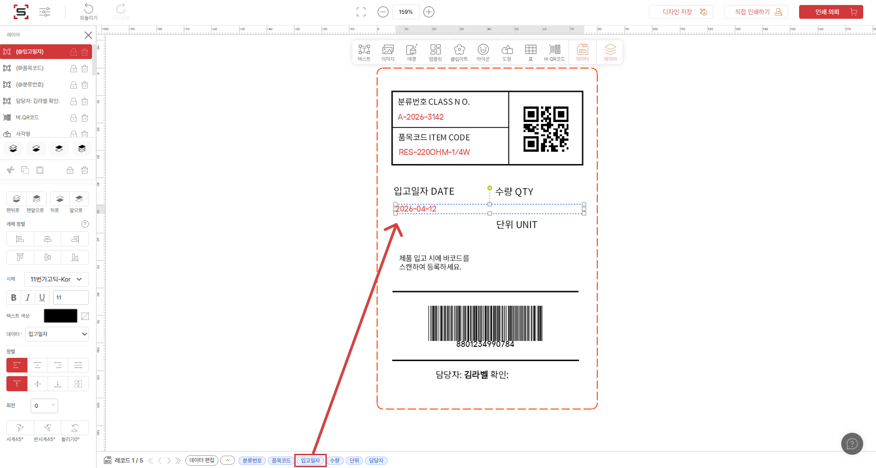876x468 pixels.
Task: Select the 품목코드 data field tab
Action: (x=281, y=461)
